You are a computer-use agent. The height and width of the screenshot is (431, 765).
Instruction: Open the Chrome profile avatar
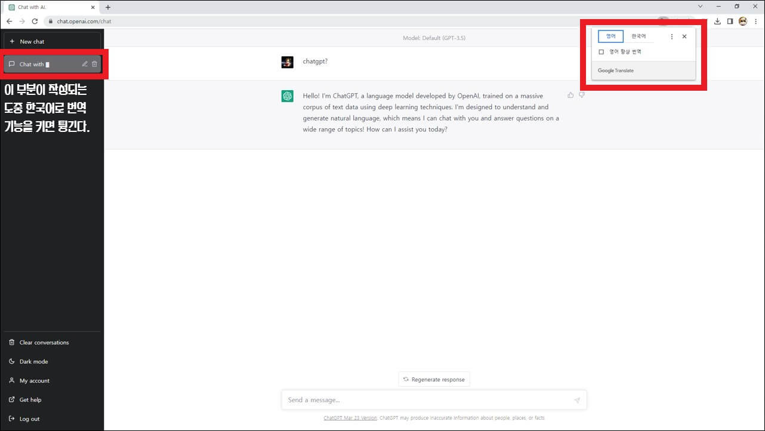[x=743, y=21]
